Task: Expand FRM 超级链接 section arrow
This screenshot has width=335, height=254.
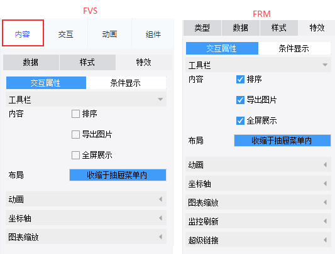Action: point(325,240)
